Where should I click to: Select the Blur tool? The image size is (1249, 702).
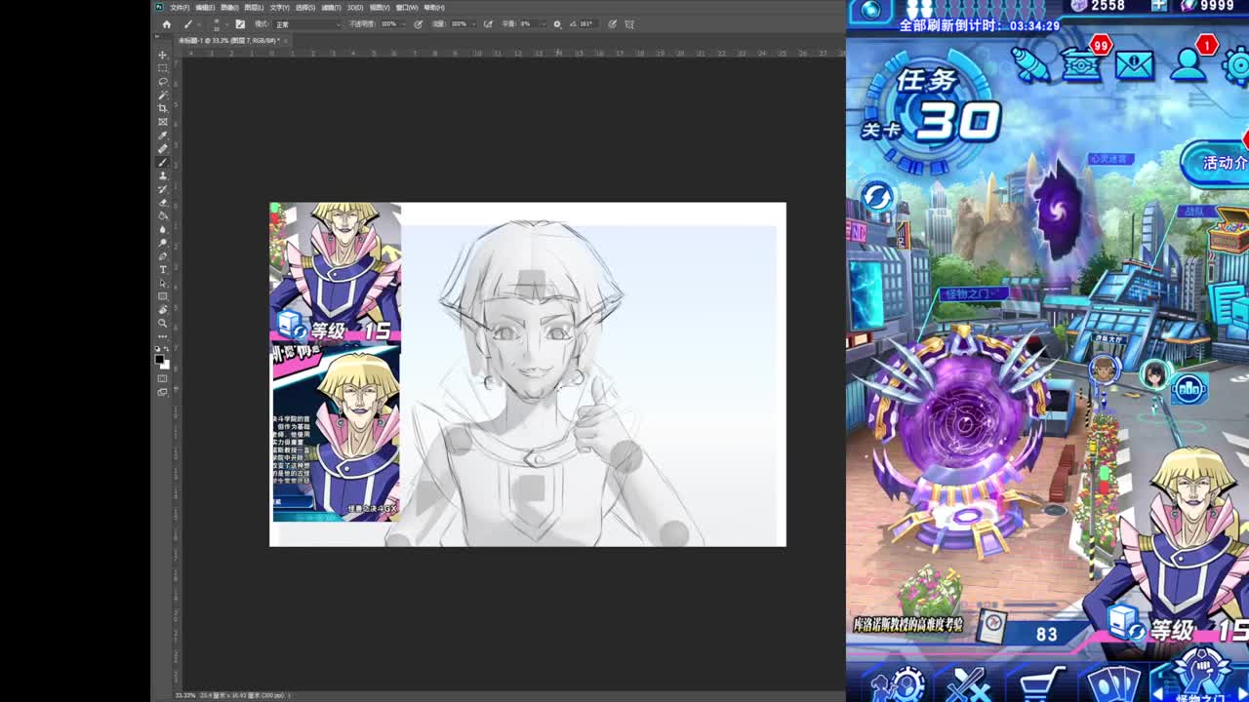[163, 229]
